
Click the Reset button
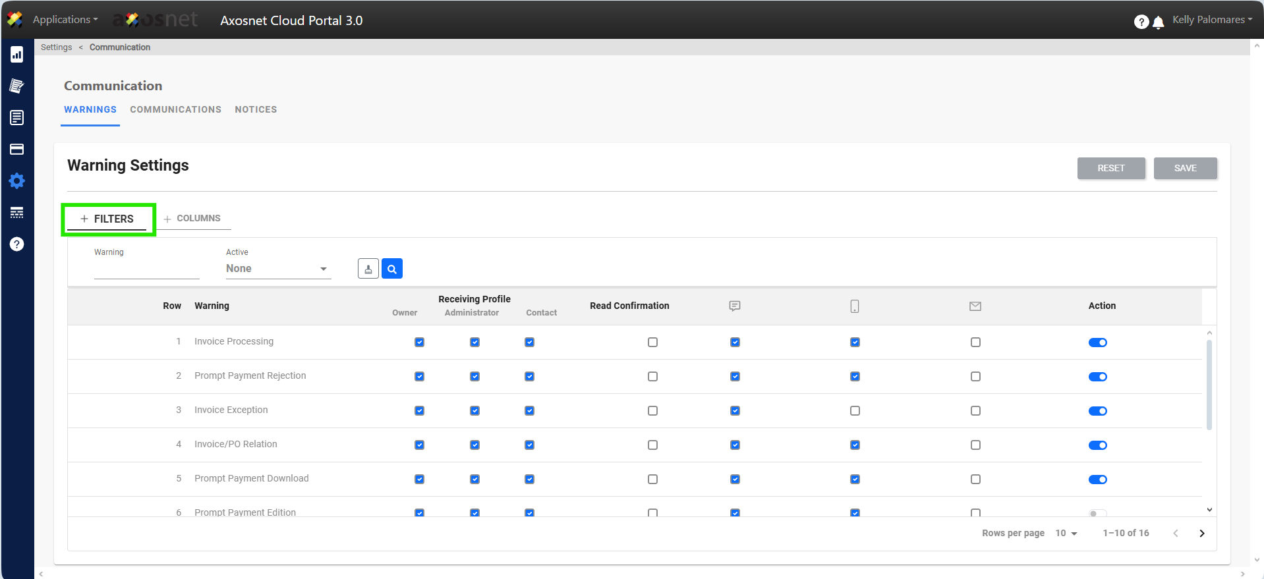(x=1110, y=168)
